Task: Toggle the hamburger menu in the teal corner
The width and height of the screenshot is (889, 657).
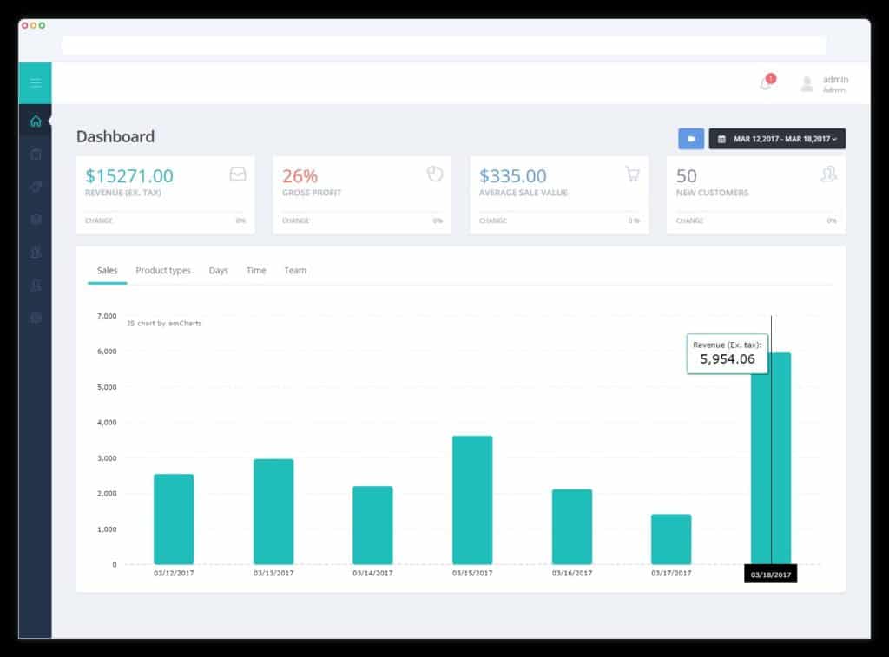Action: [x=35, y=83]
